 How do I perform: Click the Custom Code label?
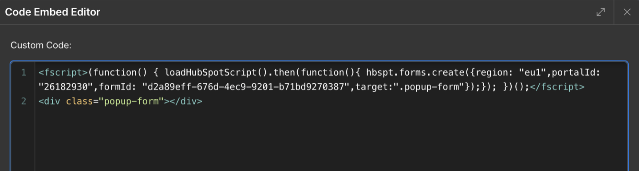point(41,45)
